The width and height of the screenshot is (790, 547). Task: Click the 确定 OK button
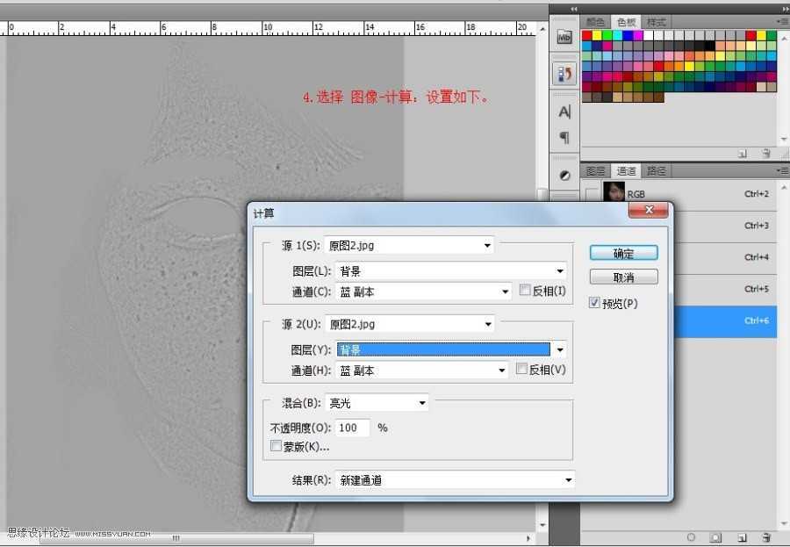(x=623, y=253)
